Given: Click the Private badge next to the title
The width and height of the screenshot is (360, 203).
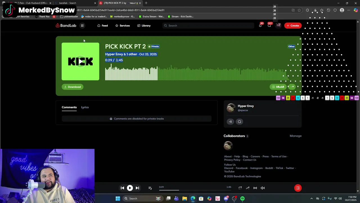Looking at the screenshot, I should (154, 47).
